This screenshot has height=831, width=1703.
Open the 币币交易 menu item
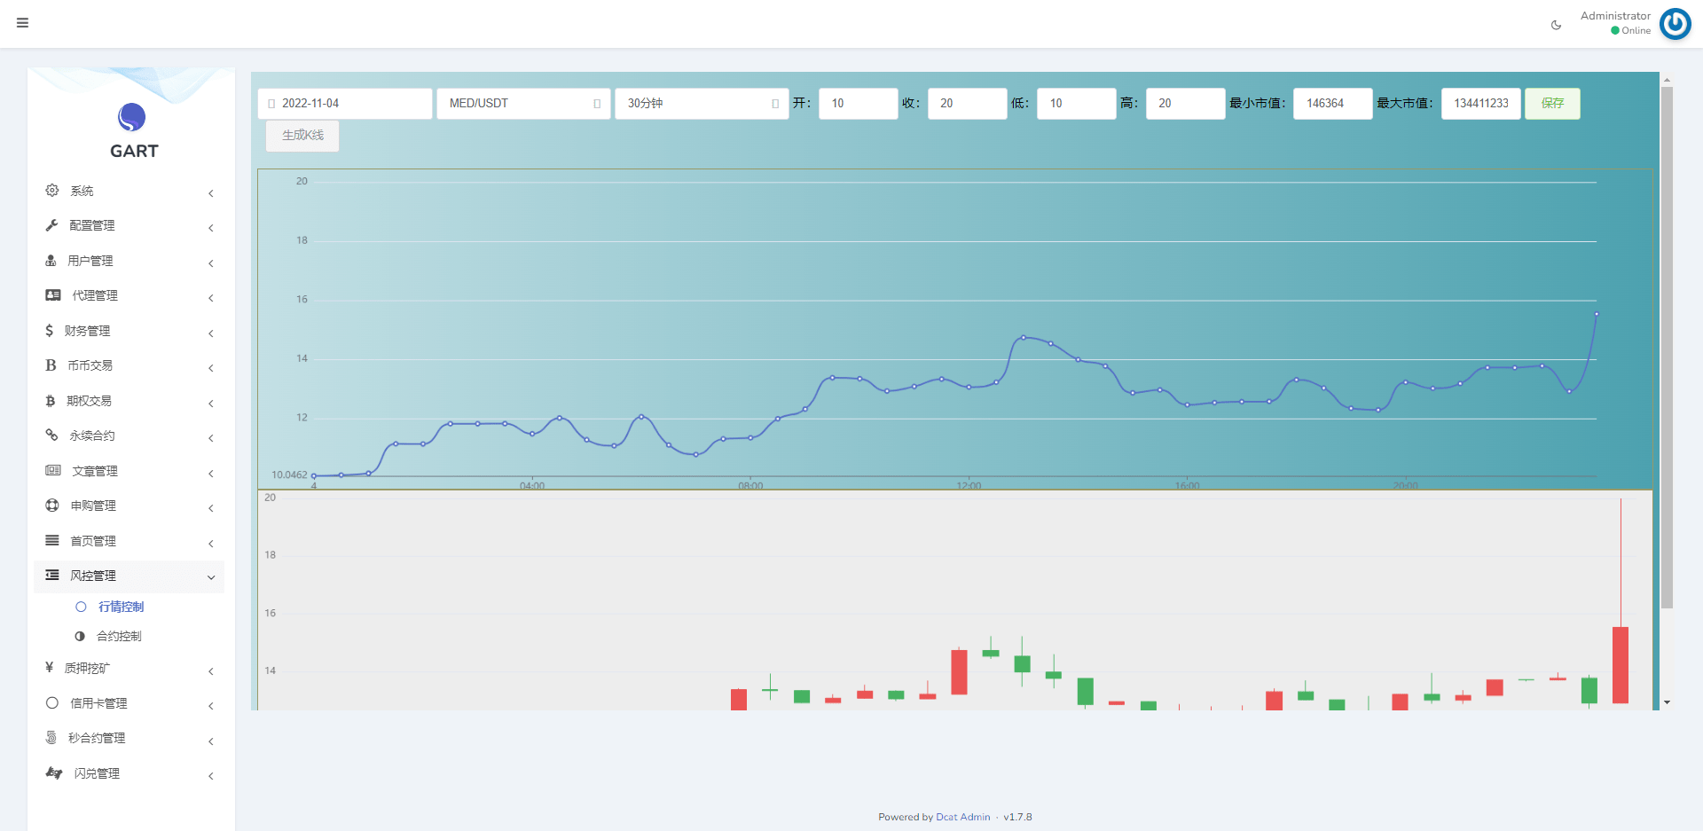[x=90, y=365]
